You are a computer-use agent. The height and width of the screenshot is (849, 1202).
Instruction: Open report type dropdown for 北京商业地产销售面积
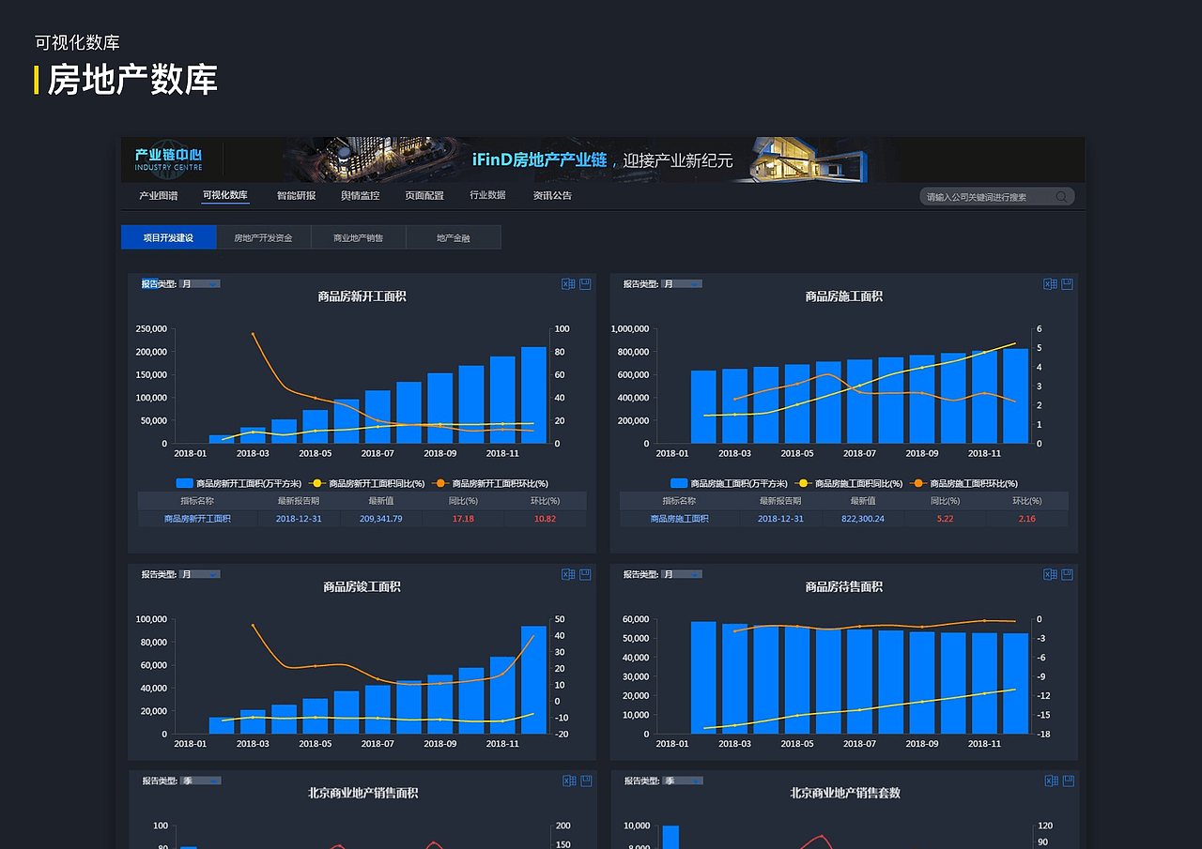click(x=200, y=781)
